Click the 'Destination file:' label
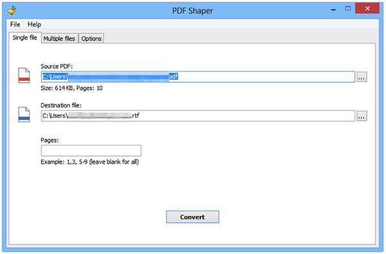The image size is (386, 254). click(61, 105)
